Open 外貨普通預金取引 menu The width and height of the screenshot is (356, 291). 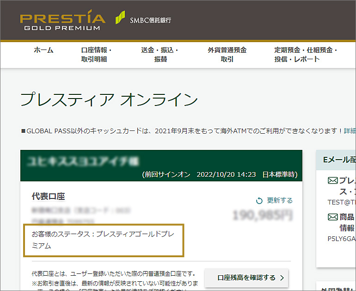tap(227, 55)
